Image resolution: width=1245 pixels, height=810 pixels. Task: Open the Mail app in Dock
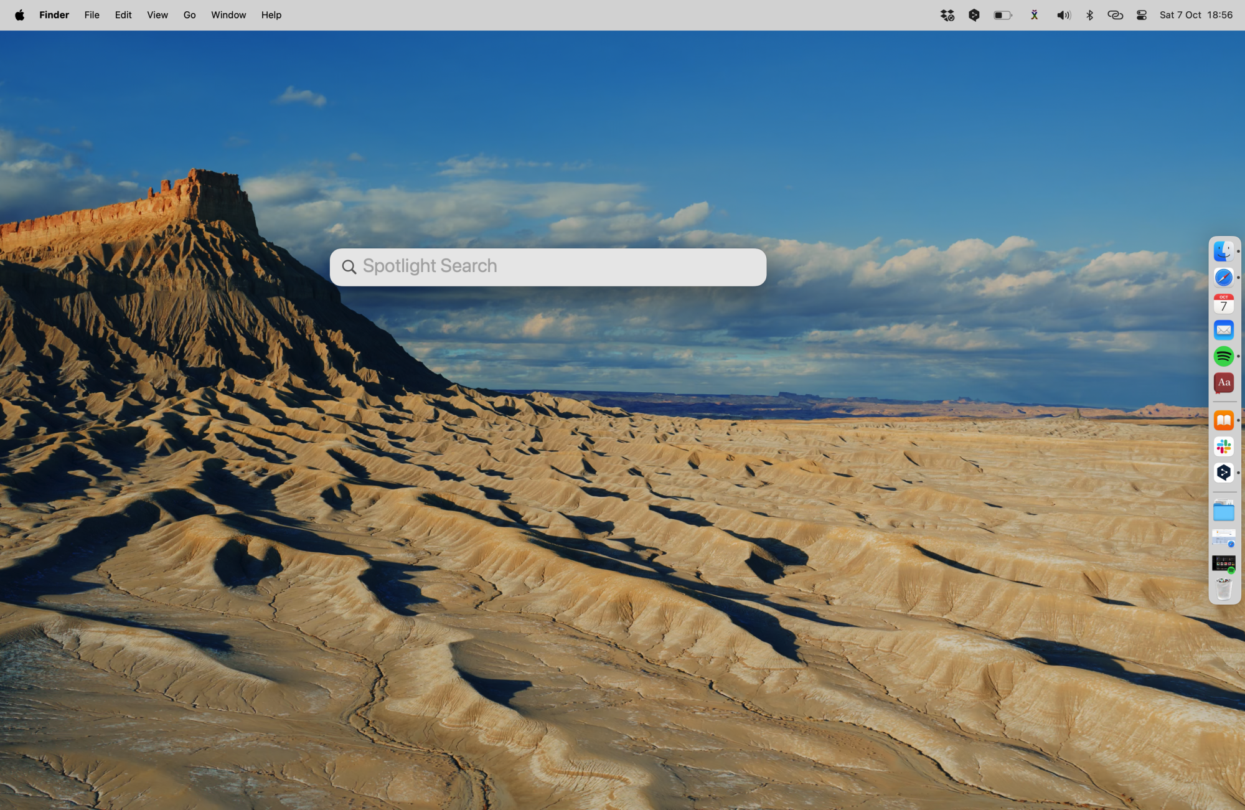click(x=1223, y=330)
